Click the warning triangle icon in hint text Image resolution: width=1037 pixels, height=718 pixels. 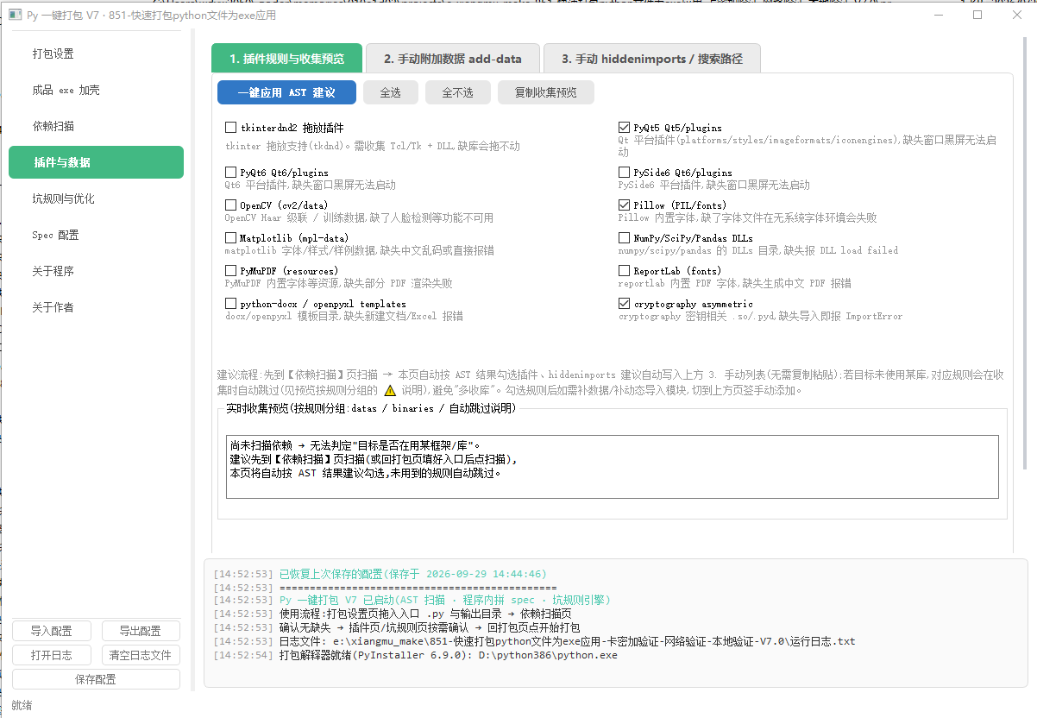click(390, 390)
